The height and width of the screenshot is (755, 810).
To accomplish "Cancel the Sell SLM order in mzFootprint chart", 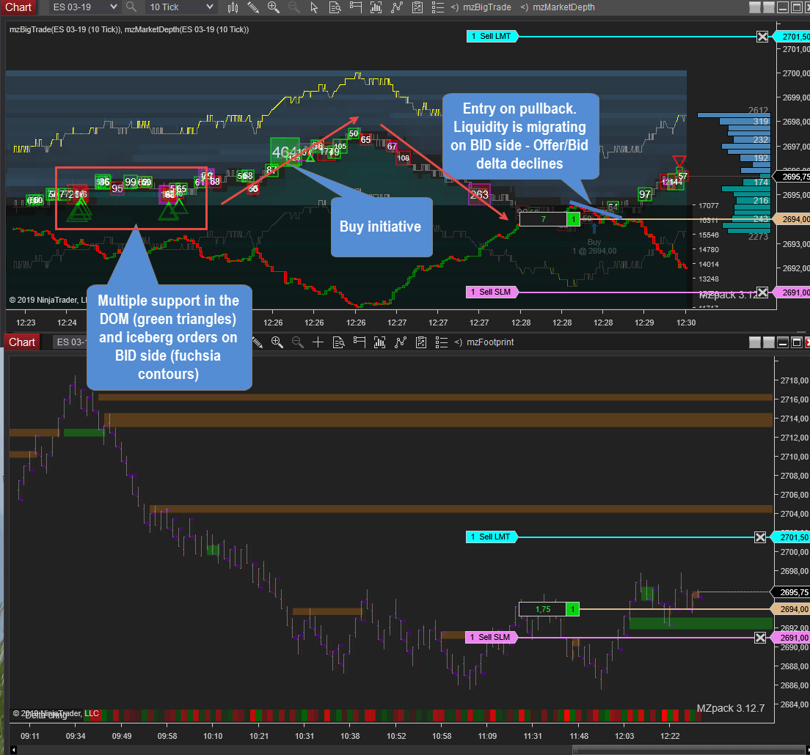I will point(760,638).
